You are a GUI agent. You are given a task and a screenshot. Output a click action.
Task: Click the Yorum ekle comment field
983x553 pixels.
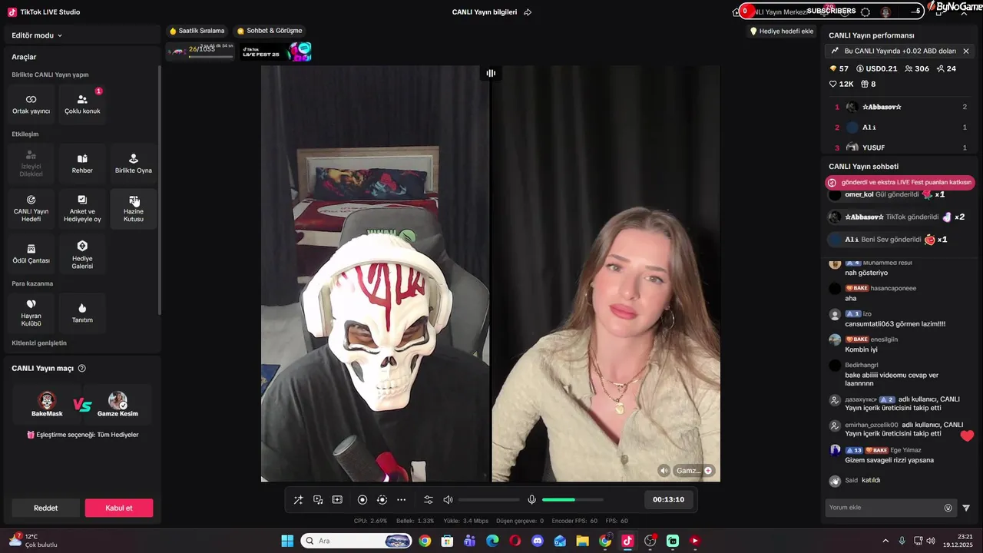coord(883,508)
